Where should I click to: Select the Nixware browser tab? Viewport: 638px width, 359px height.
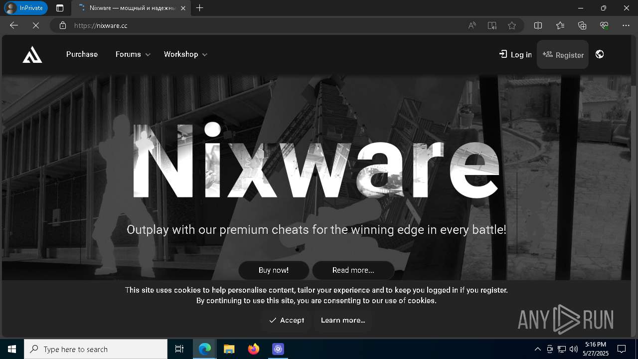[x=131, y=8]
